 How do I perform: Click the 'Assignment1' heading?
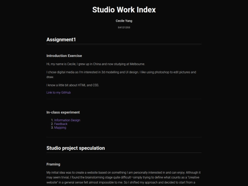[x=61, y=39]
